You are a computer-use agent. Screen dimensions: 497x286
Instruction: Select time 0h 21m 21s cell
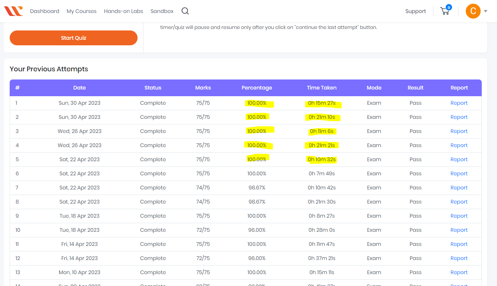[x=322, y=145]
